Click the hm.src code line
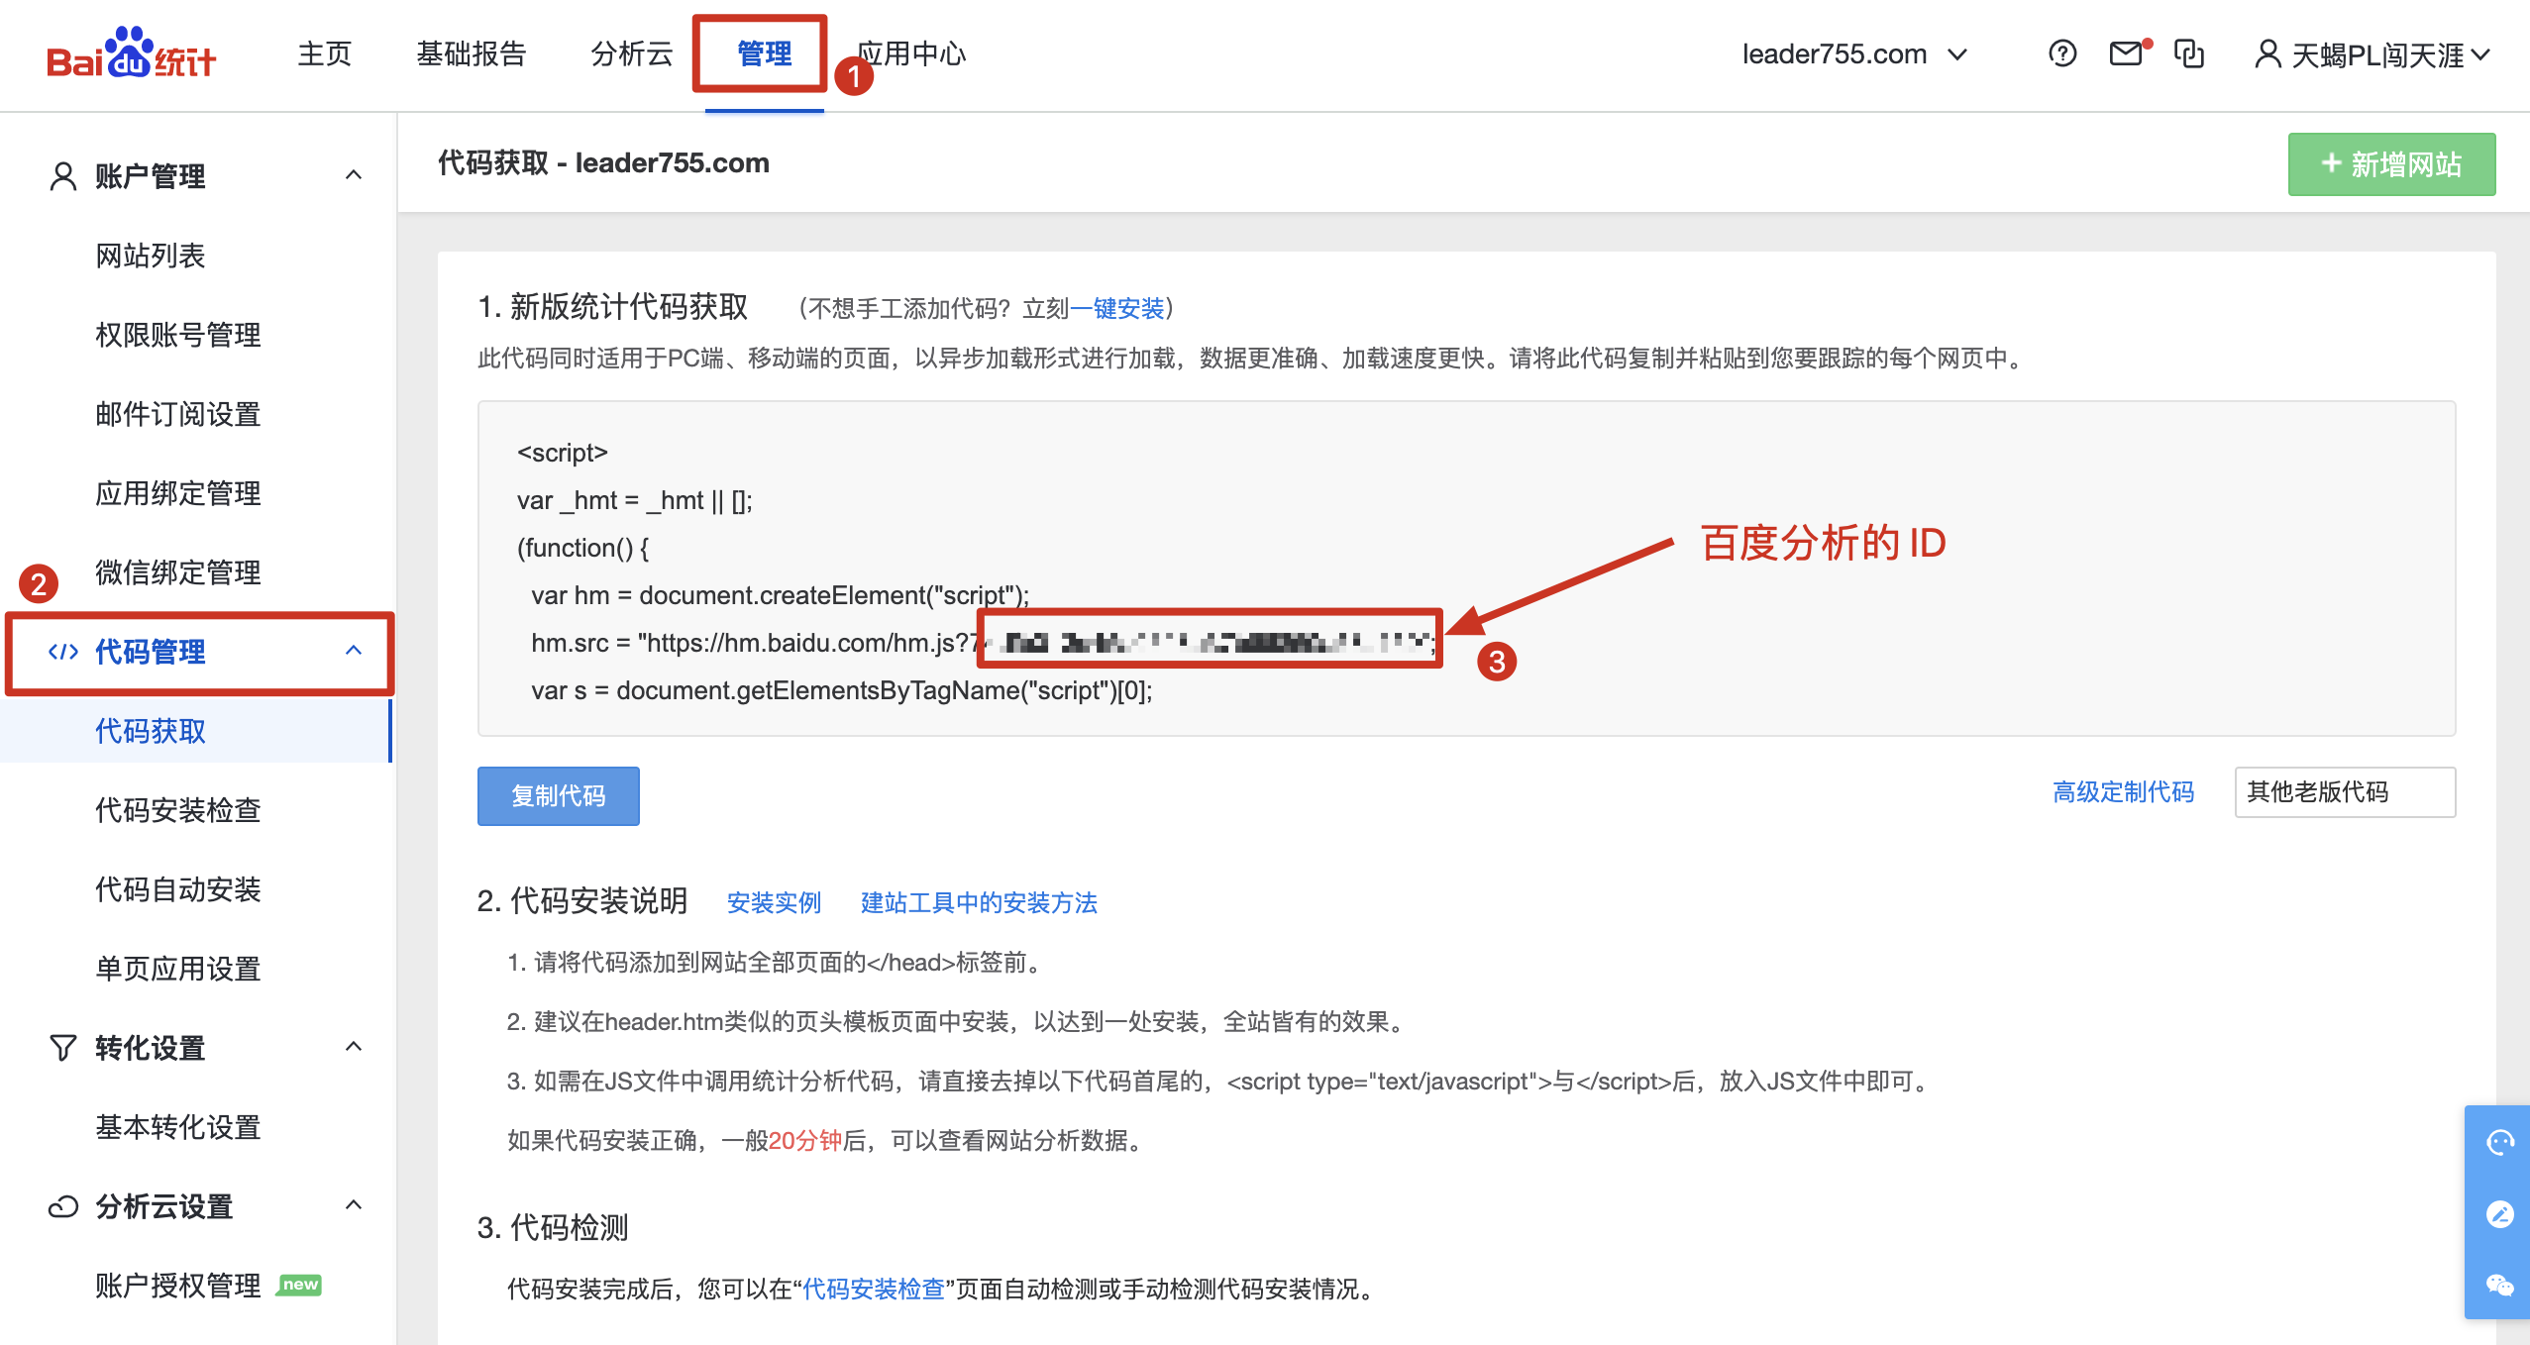This screenshot has width=2530, height=1345. coord(983,643)
